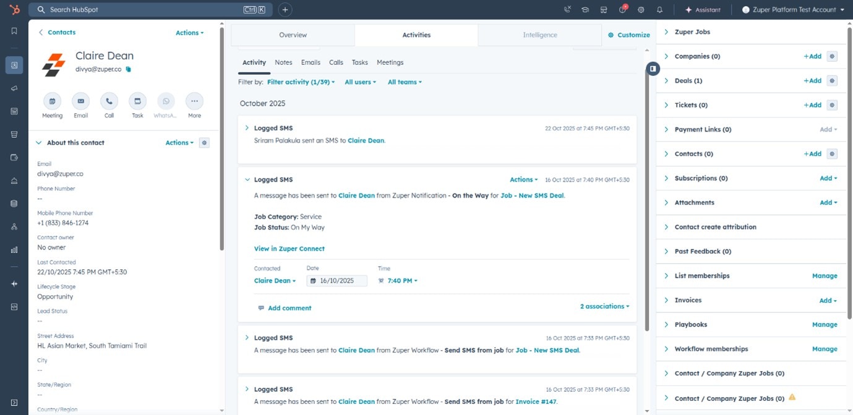853x415 pixels.
Task: Click the Task action icon
Action: (137, 101)
